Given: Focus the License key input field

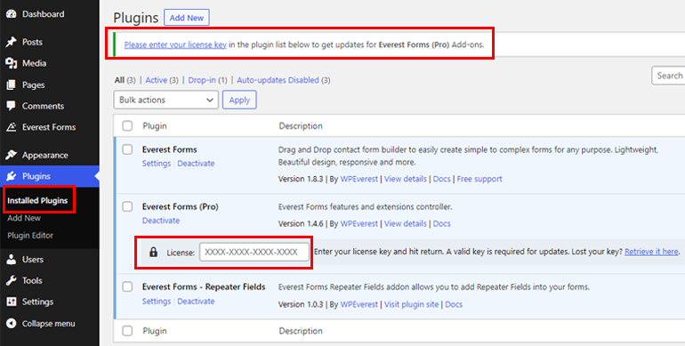Looking at the screenshot, I should (254, 252).
